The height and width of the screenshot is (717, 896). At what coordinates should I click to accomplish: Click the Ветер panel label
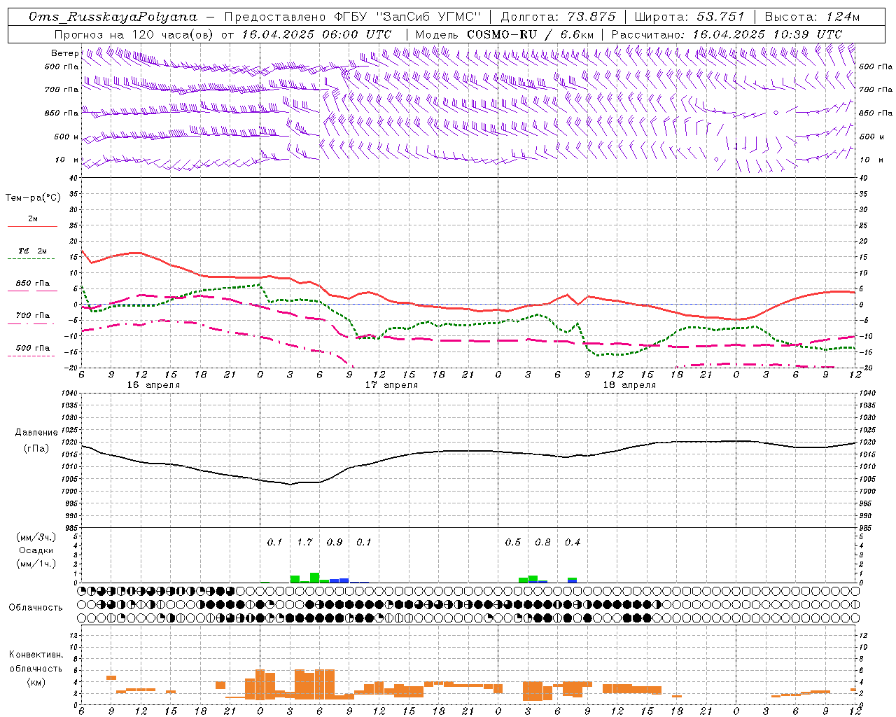(x=64, y=53)
